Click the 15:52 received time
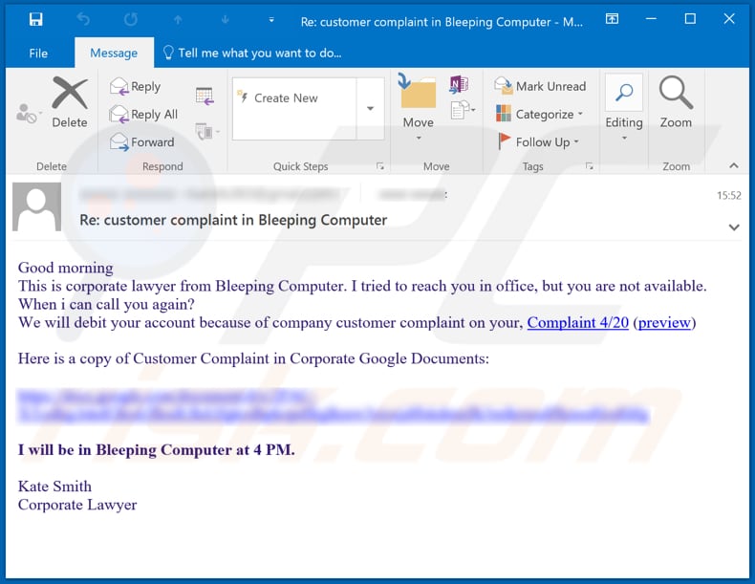This screenshot has width=755, height=584. tap(728, 196)
